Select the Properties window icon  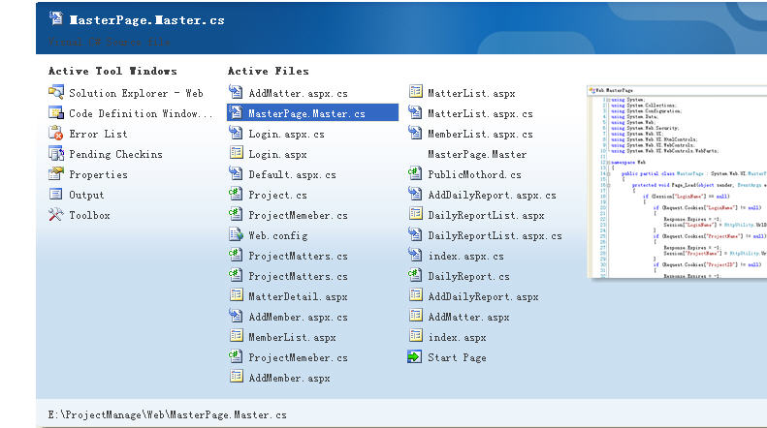[x=56, y=173]
